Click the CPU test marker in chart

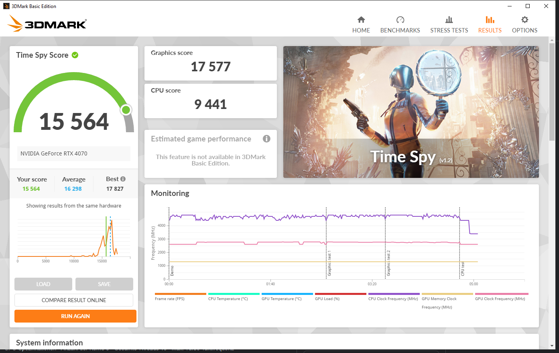(462, 268)
